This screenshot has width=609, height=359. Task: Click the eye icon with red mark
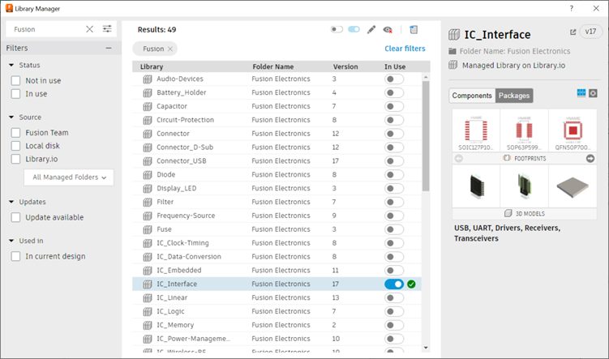pos(388,29)
